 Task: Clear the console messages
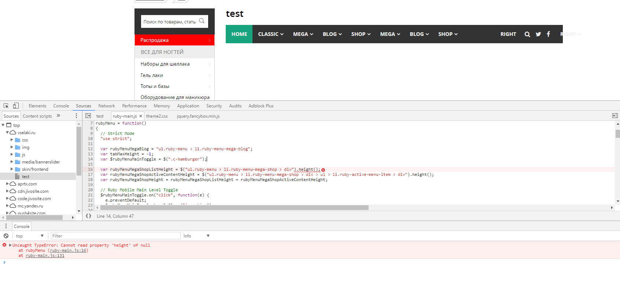click(6, 236)
